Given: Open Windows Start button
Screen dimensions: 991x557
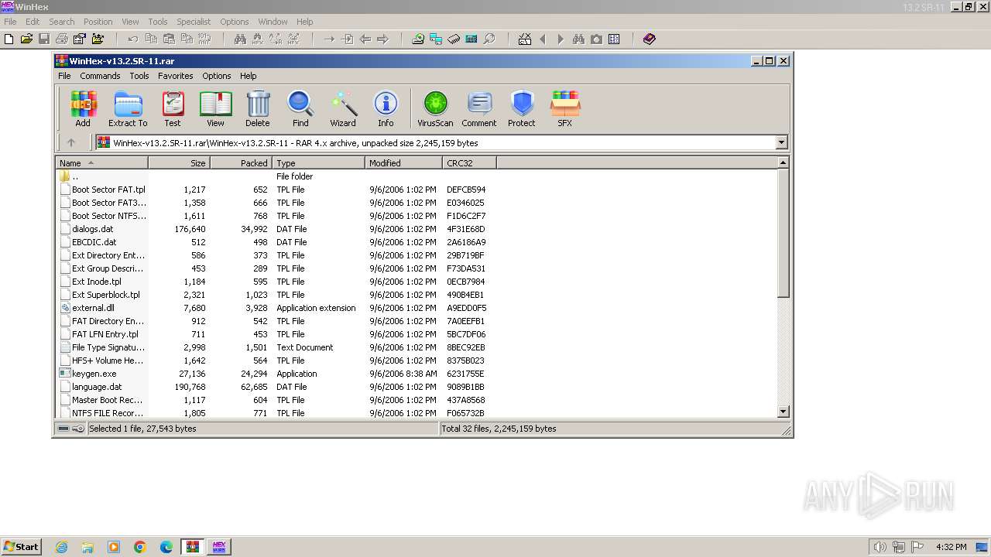Looking at the screenshot, I should pos(21,547).
